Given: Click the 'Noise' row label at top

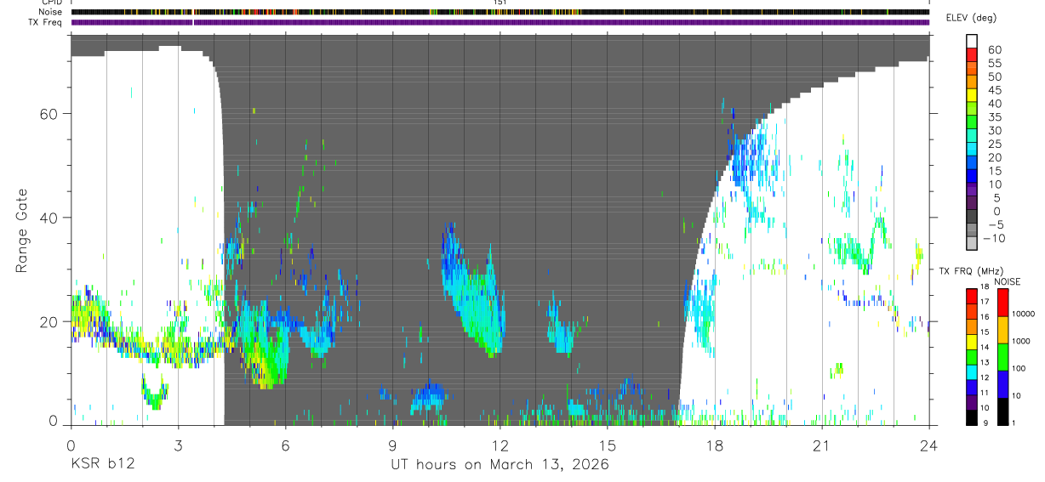Looking at the screenshot, I should point(52,12).
